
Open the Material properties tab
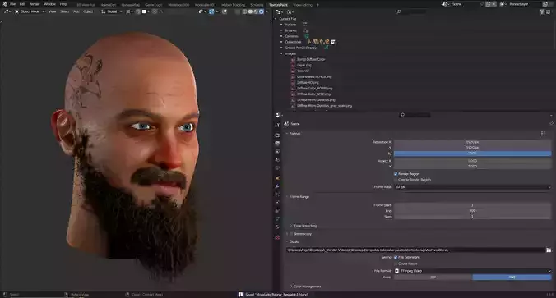point(277,227)
